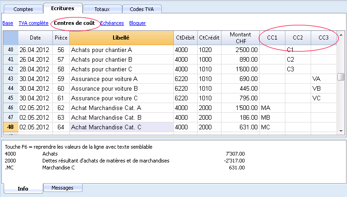
Task: Select the Centres de coût view
Action: coord(74,23)
